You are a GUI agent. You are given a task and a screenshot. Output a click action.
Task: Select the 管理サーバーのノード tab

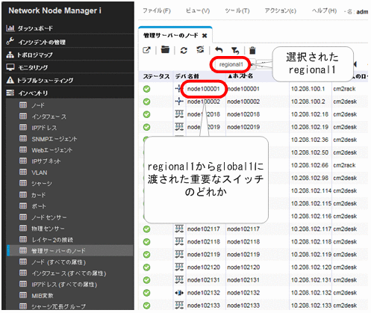[x=171, y=36]
